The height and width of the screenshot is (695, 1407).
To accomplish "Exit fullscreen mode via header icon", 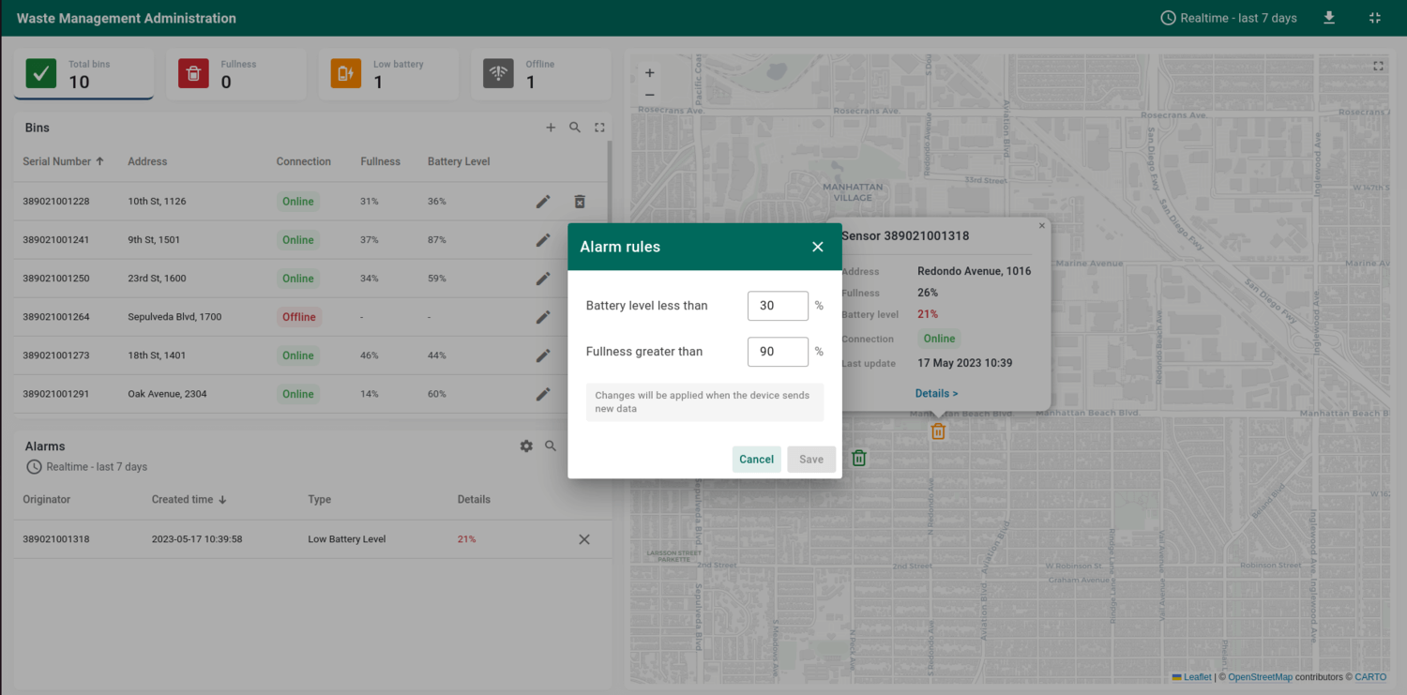I will pos(1374,18).
